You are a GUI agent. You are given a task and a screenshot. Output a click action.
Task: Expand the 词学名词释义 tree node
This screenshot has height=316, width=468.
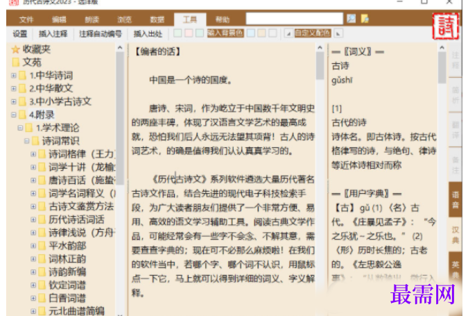[33, 194]
